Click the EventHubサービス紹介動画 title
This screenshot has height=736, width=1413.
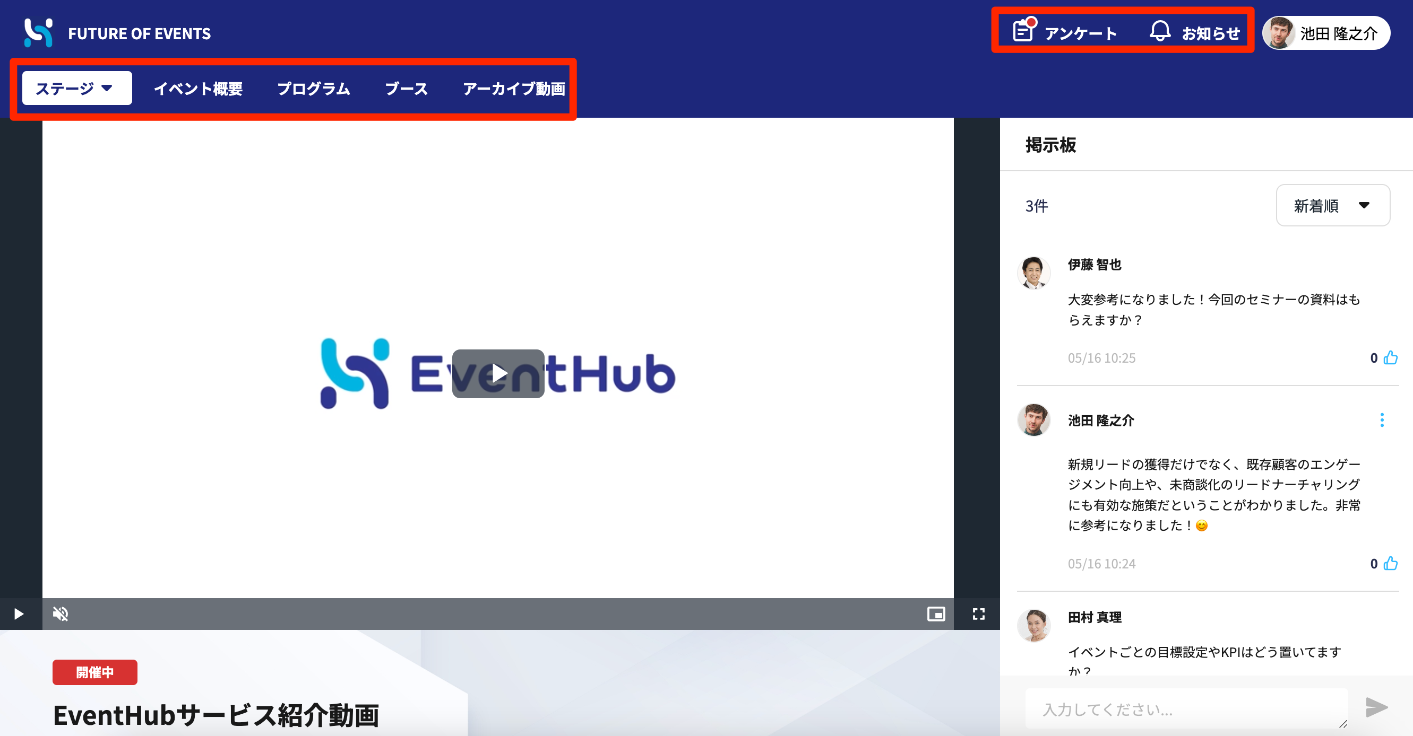216,715
